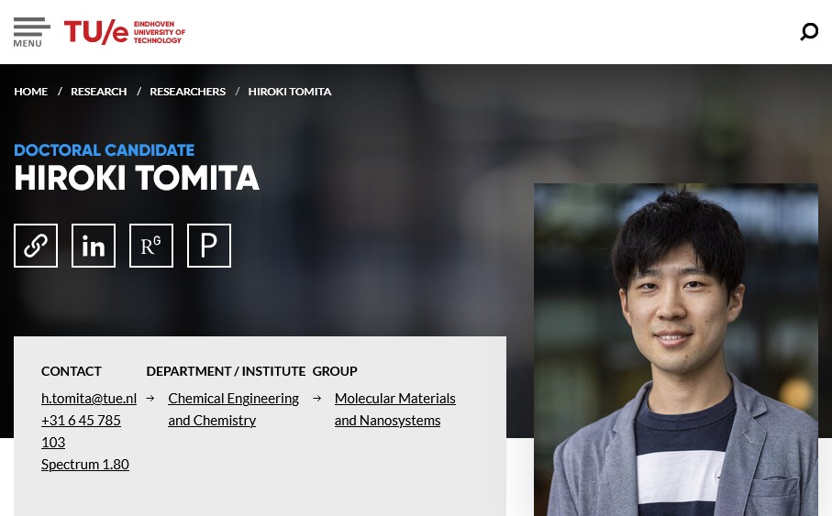Click the HIROKI TOMITA heading
The height and width of the screenshot is (516, 832).
click(137, 178)
